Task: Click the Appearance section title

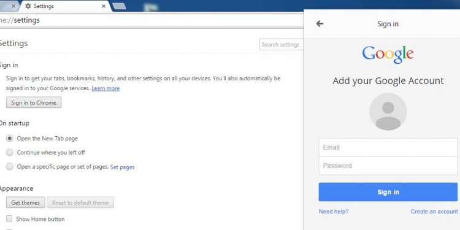Action: click(x=16, y=188)
